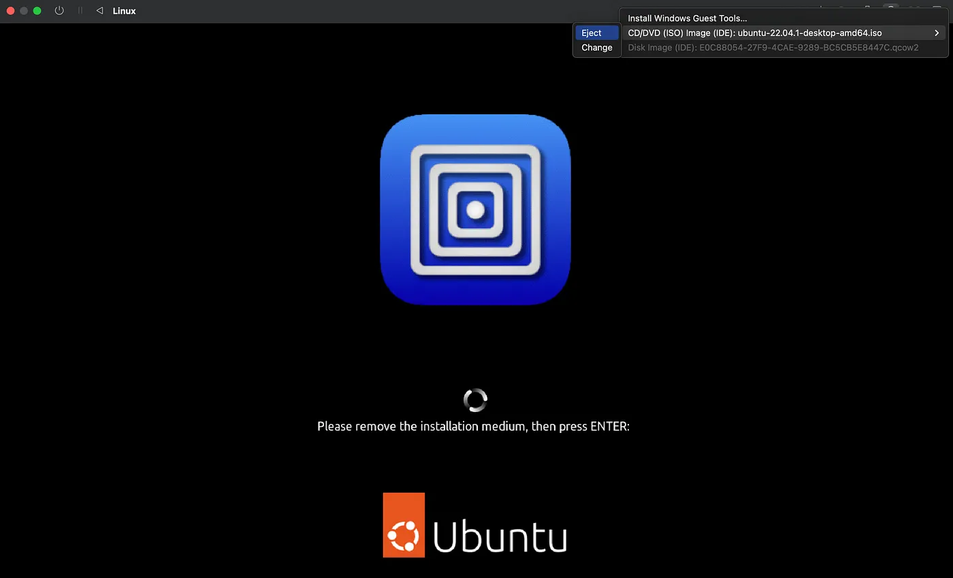Click the 'Please remove the installation medium' message
Image resolution: width=953 pixels, height=578 pixels.
point(473,427)
